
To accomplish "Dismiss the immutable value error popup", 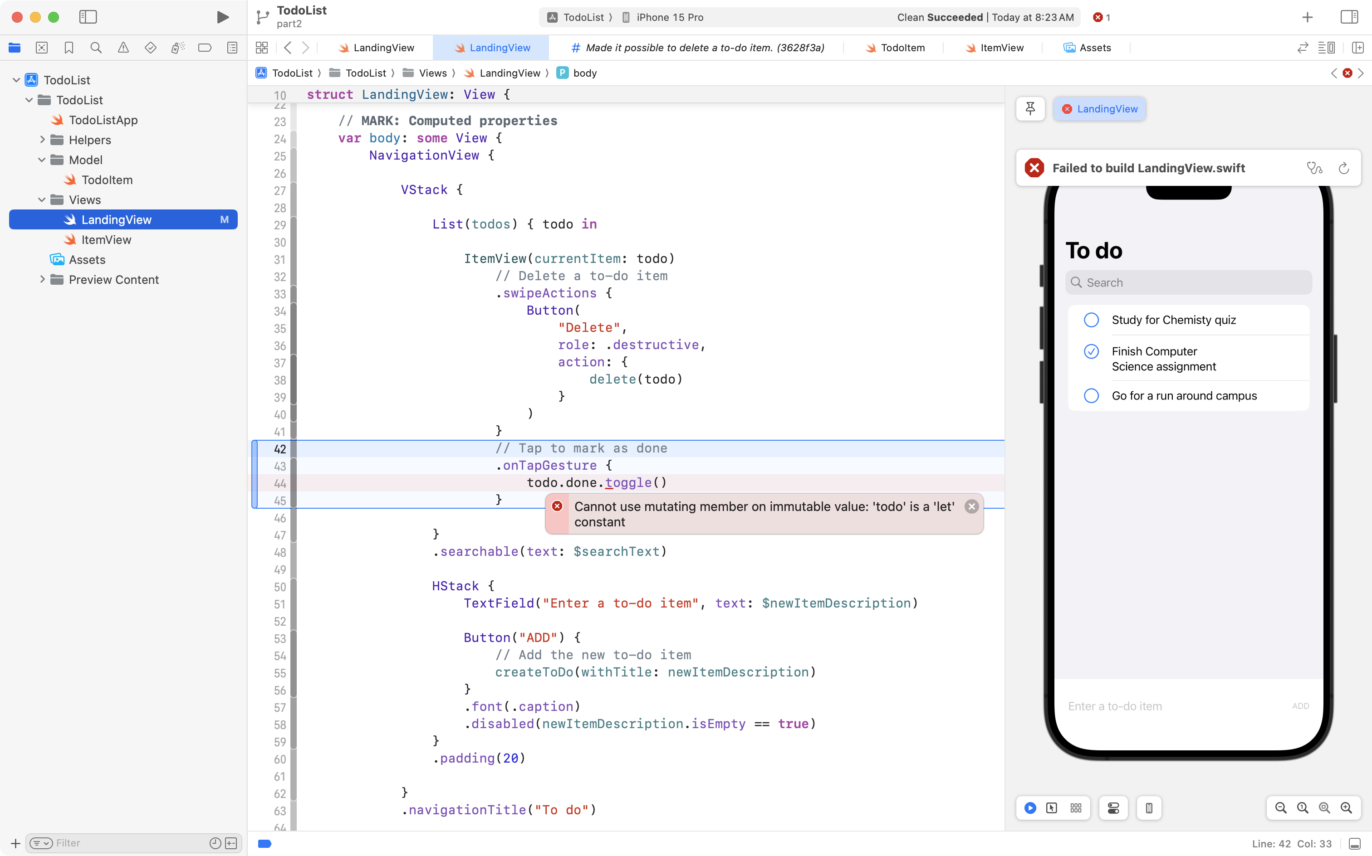I will [971, 507].
